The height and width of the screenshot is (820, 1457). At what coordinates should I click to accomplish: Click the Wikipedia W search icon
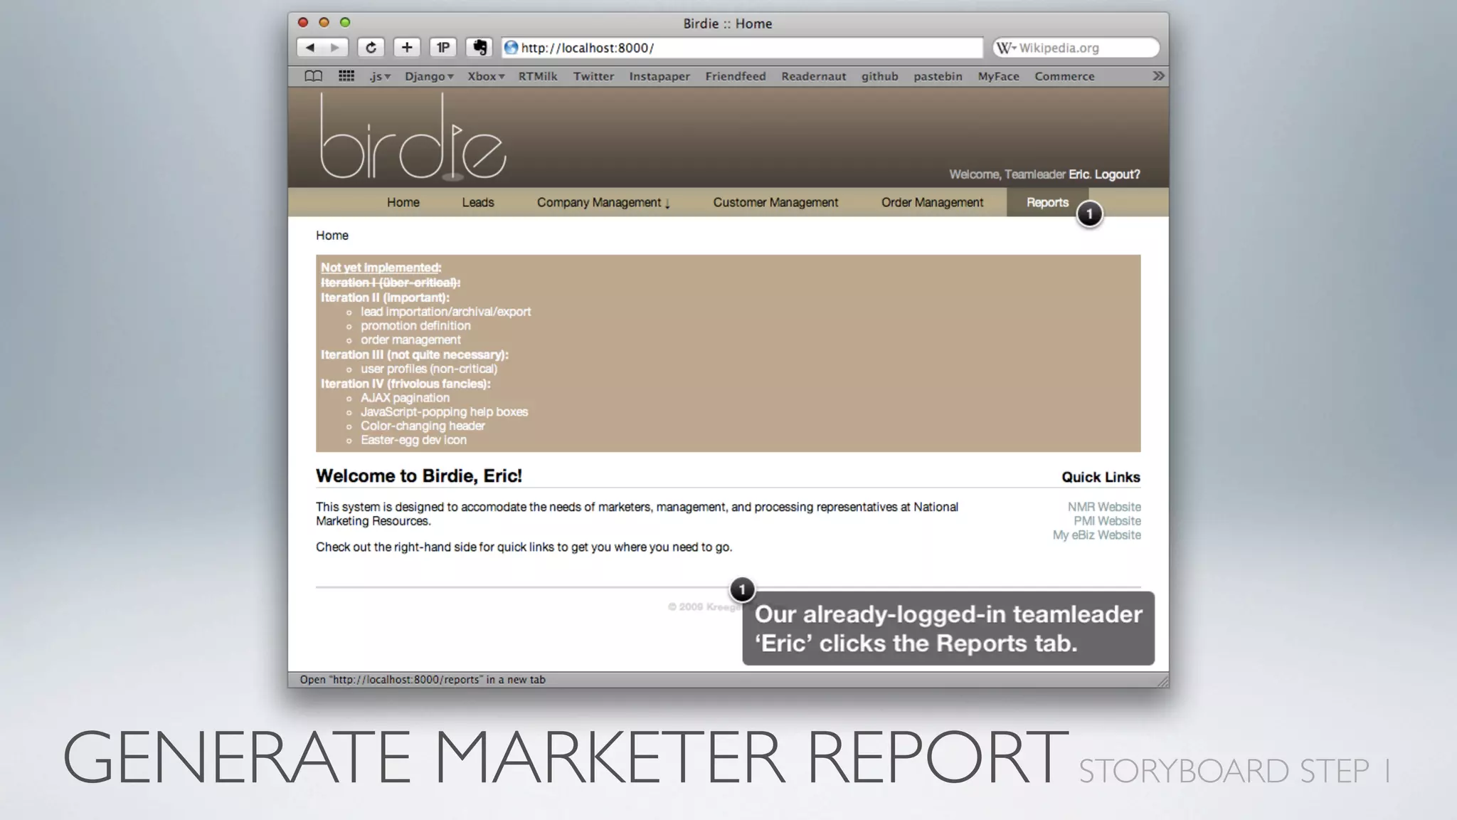1006,48
